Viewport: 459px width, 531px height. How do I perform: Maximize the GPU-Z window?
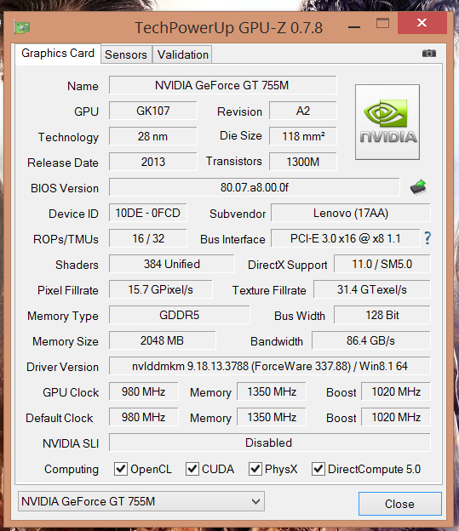pyautogui.click(x=382, y=23)
